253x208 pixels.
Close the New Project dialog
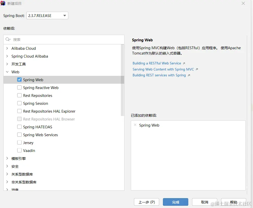click(243, 3)
